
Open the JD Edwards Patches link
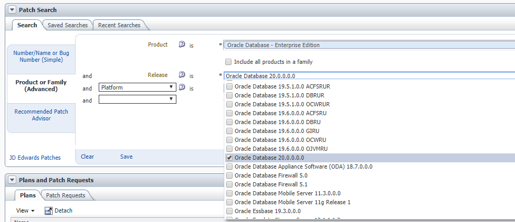point(35,158)
